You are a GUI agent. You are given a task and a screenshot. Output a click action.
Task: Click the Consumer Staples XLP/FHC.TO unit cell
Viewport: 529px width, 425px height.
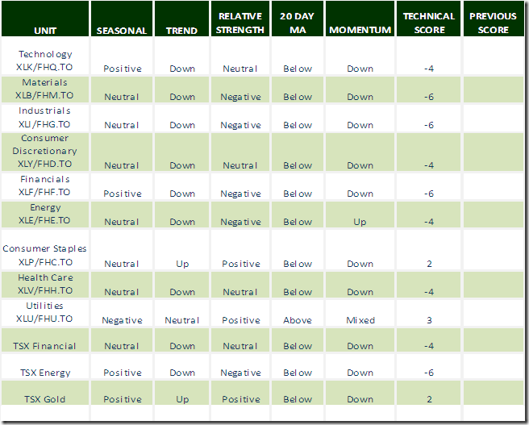coord(46,256)
